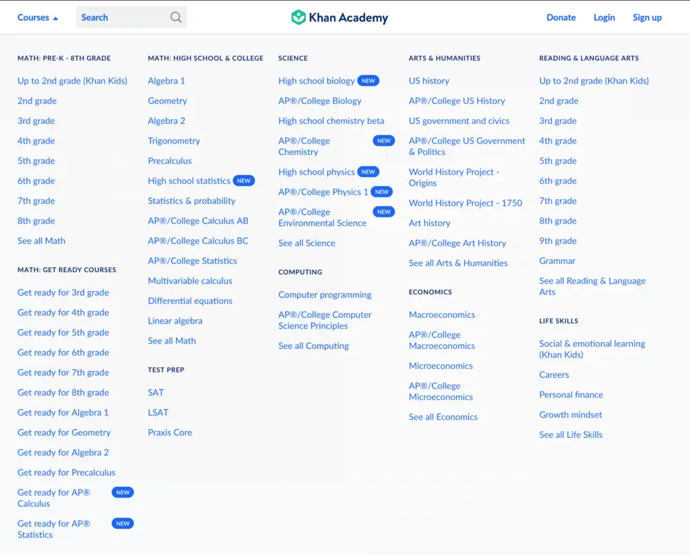Image resolution: width=690 pixels, height=555 pixels.
Task: Open World History Project - 1750
Action: pos(466,203)
